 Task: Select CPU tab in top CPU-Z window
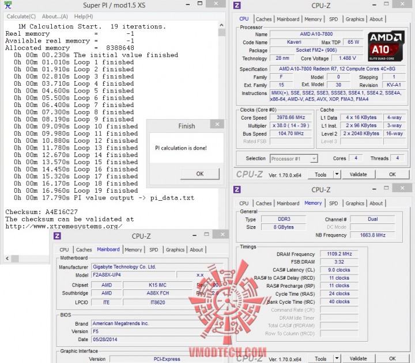(244, 19)
